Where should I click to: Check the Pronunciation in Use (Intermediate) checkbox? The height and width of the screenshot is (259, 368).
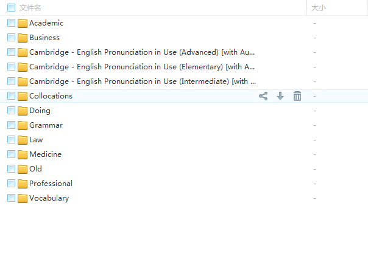click(11, 81)
